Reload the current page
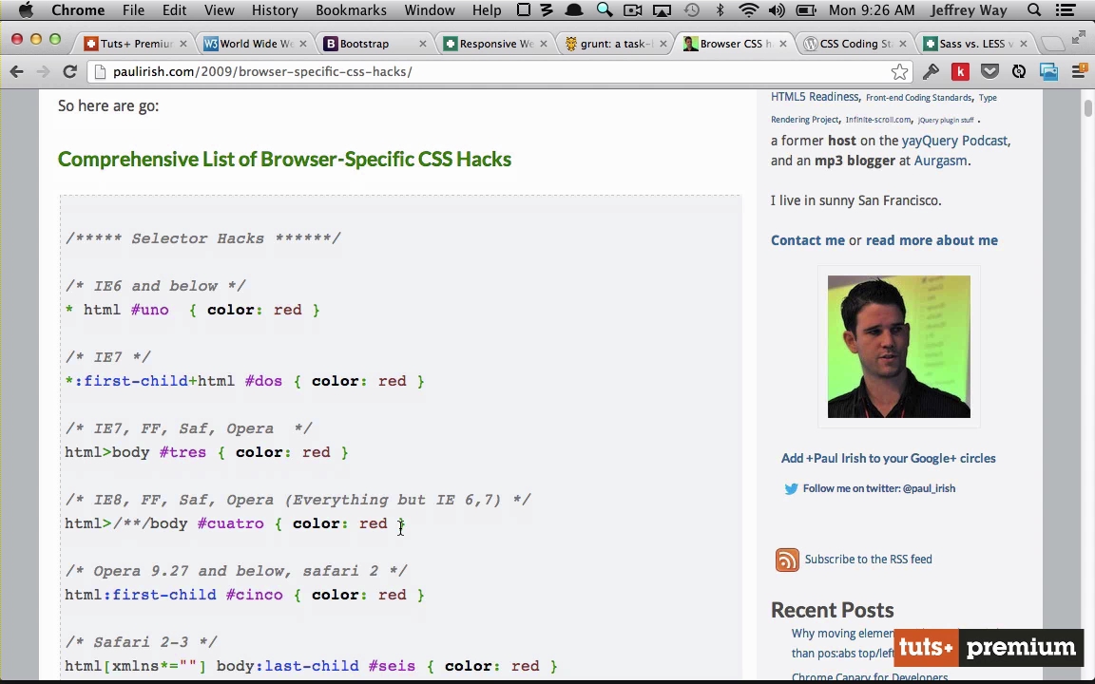Screen dimensions: 1095x684 click(69, 71)
